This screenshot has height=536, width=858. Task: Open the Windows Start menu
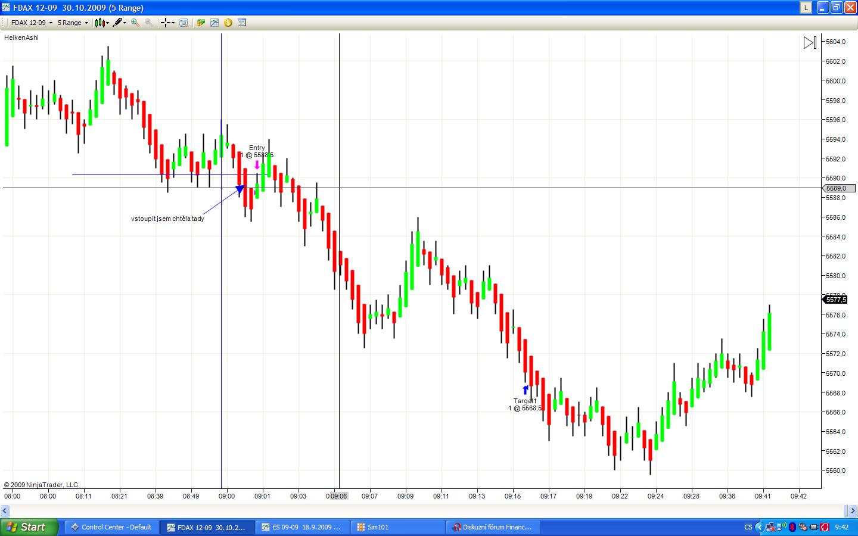(29, 527)
